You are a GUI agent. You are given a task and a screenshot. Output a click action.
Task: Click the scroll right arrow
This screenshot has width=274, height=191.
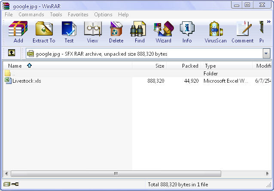[268, 173]
